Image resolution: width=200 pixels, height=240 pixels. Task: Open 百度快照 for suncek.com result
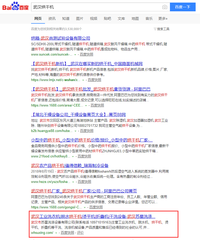tap(86, 55)
